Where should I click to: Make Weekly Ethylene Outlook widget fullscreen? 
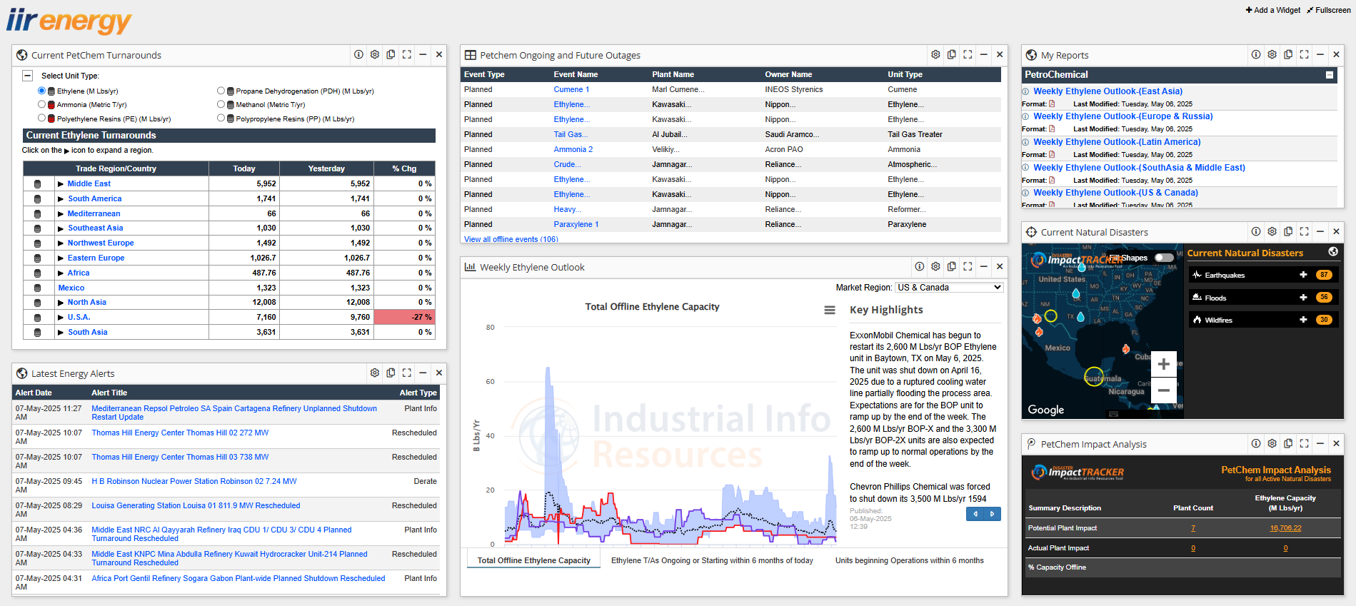(968, 266)
